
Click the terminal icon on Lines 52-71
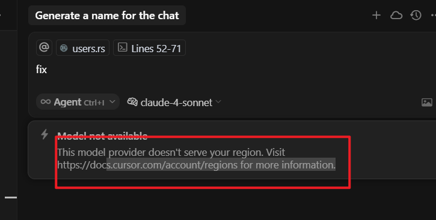point(122,47)
